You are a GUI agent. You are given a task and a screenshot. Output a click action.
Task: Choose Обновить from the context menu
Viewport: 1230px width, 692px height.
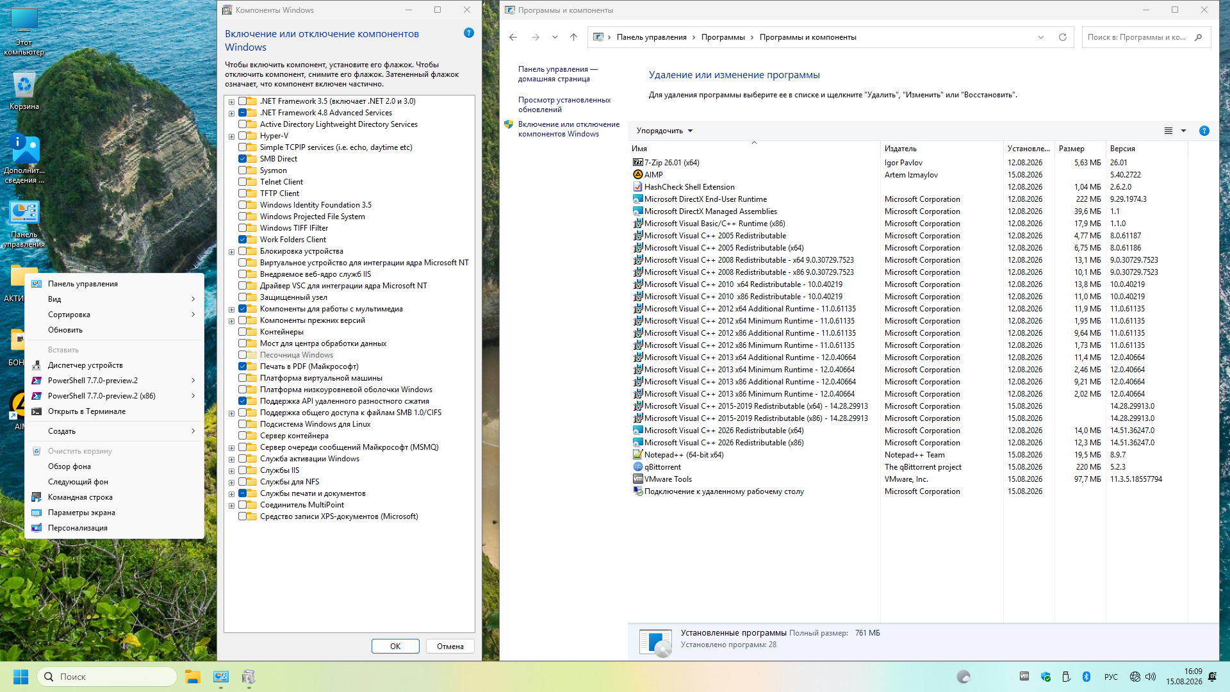click(115, 330)
